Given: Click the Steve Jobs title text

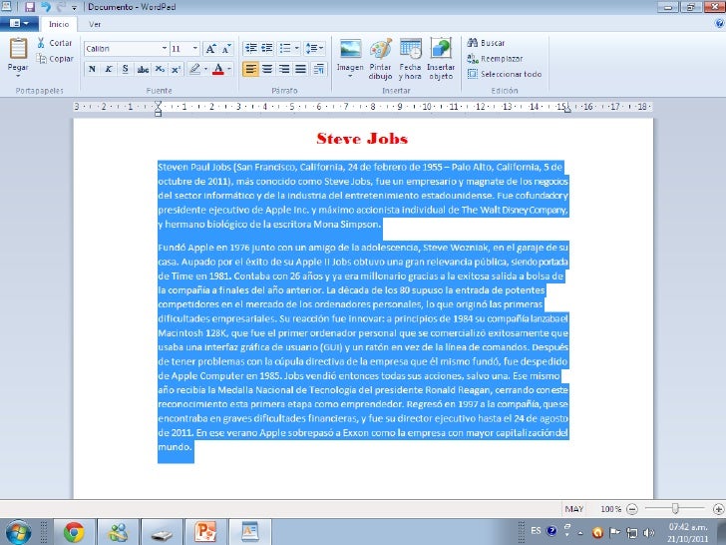Looking at the screenshot, I should (x=362, y=139).
